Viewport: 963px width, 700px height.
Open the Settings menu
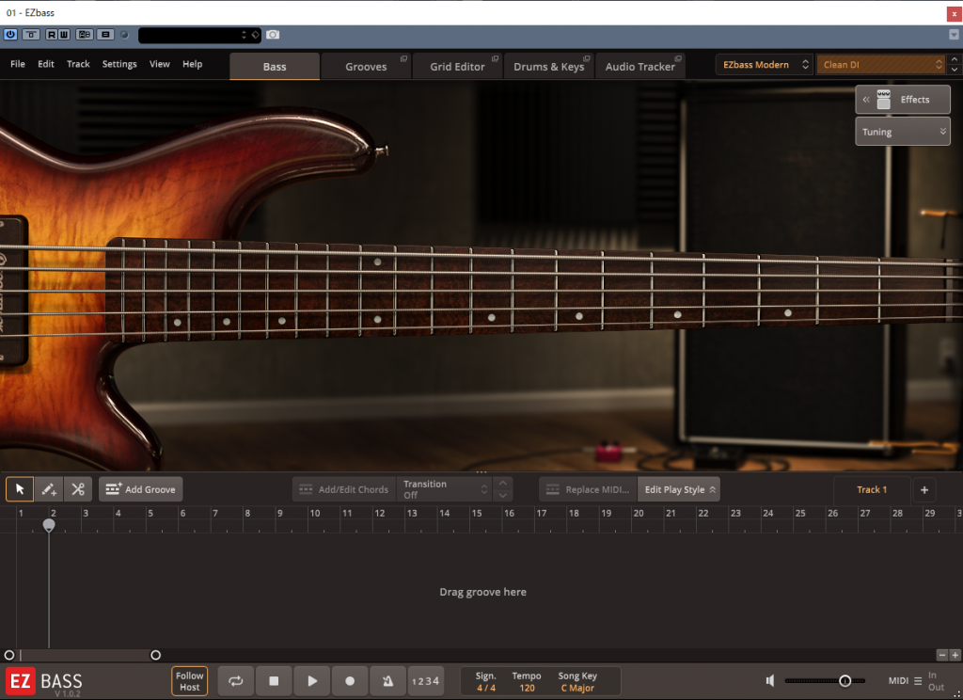click(119, 64)
